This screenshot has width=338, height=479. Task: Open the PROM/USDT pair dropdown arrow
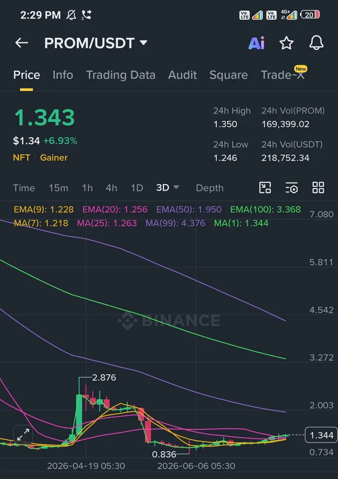click(144, 42)
